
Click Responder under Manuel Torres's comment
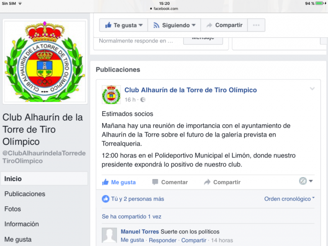pyautogui.click(x=162, y=240)
